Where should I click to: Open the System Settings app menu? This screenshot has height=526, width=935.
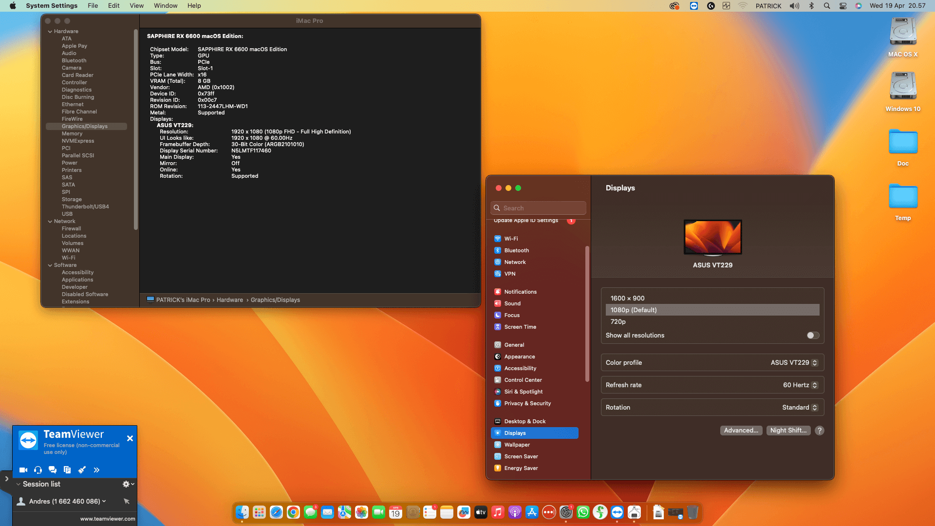[52, 6]
